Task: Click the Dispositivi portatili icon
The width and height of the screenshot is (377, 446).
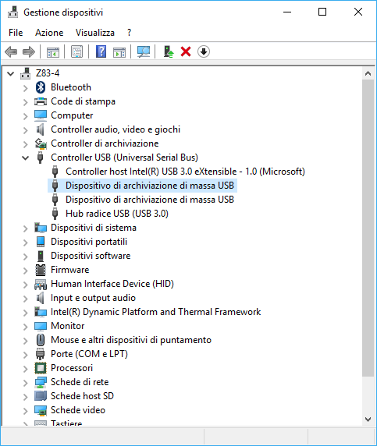Action: (x=41, y=242)
